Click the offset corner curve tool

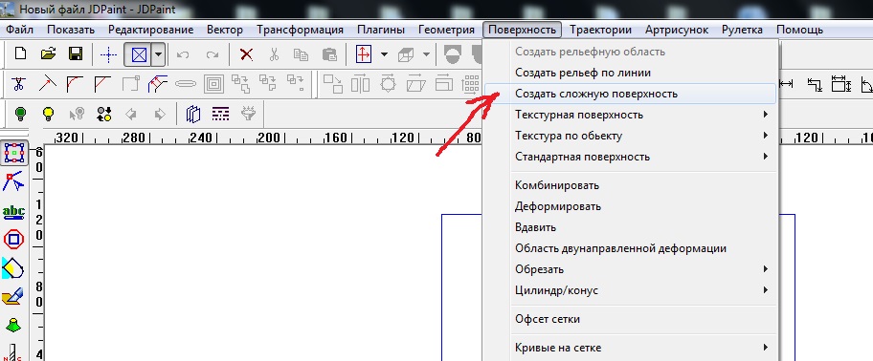(158, 84)
